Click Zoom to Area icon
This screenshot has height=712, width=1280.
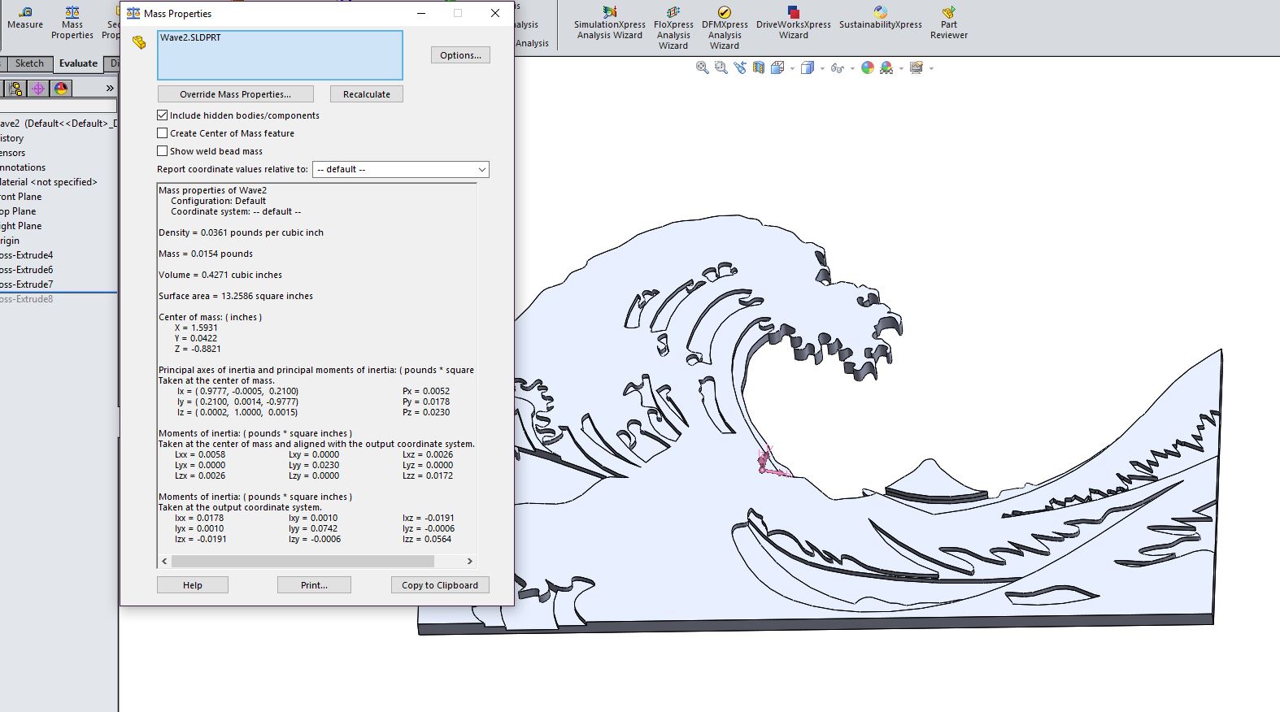click(x=721, y=68)
